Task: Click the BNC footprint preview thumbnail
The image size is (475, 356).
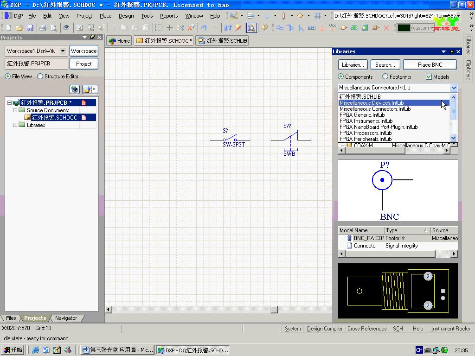Action: pos(398,291)
